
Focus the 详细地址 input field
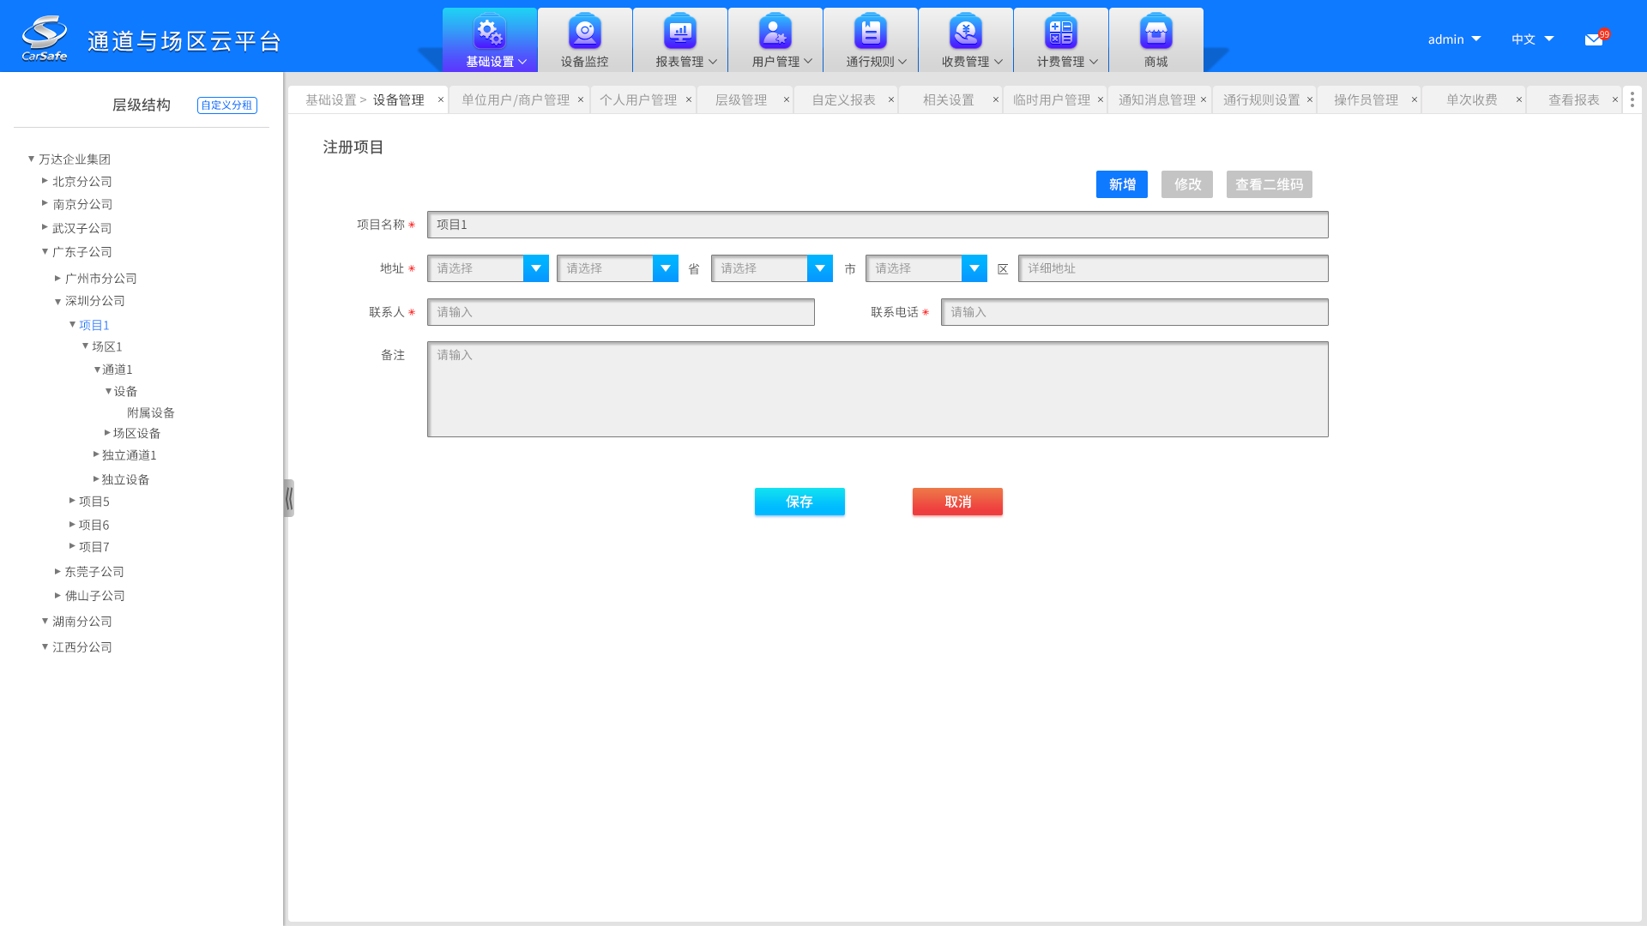point(1173,268)
